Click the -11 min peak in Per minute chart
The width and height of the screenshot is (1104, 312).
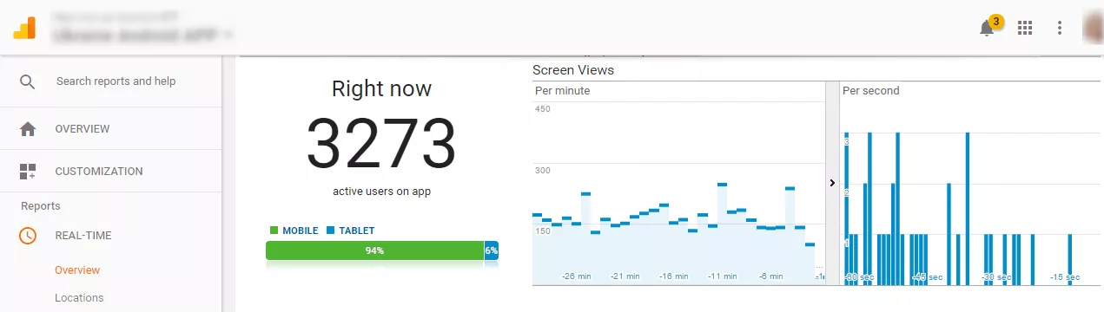[x=722, y=184]
